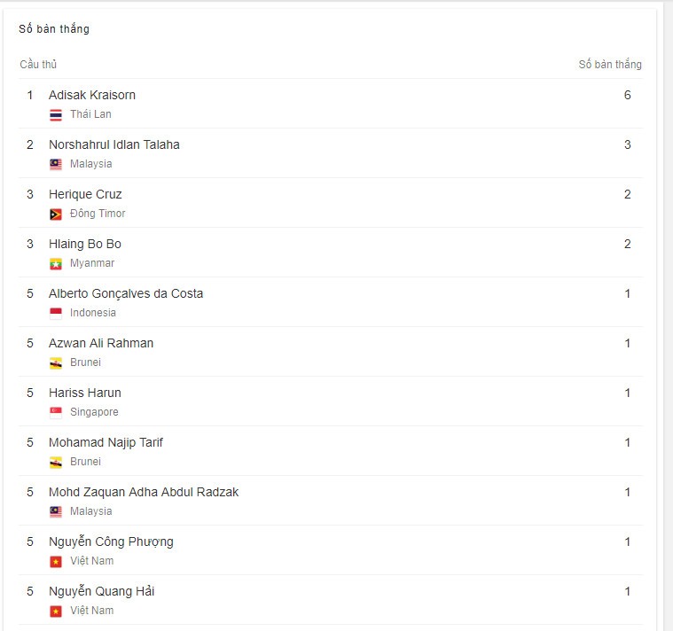
Task: Open player Adisak Kraisorn
Action: coord(92,95)
